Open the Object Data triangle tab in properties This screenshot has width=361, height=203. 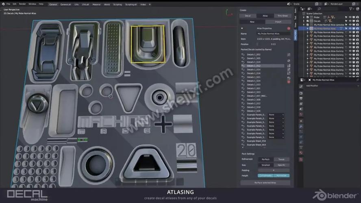pos(301,147)
